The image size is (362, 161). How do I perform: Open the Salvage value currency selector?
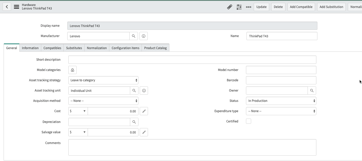tap(78, 132)
